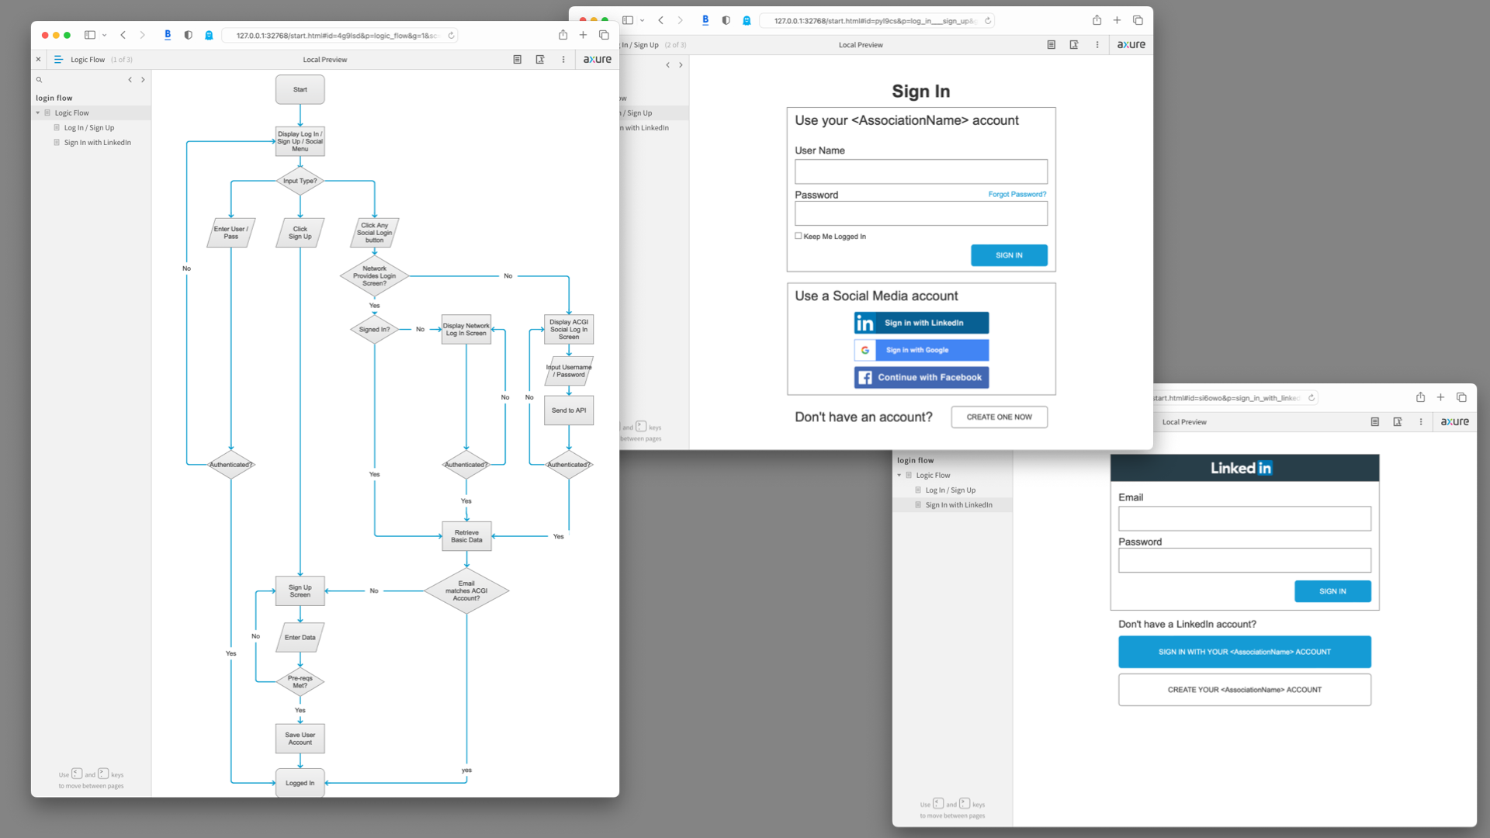Reload the Sign In window page
The image size is (1490, 838).
[x=988, y=21]
